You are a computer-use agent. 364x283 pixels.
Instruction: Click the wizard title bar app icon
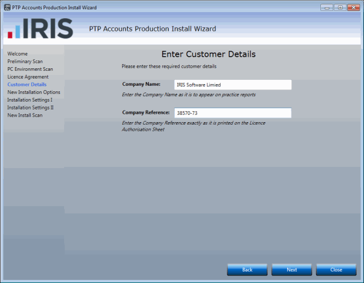coord(7,7)
